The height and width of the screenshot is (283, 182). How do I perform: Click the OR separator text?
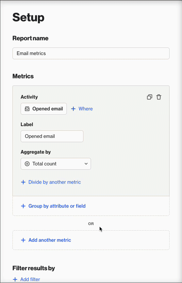(x=91, y=224)
